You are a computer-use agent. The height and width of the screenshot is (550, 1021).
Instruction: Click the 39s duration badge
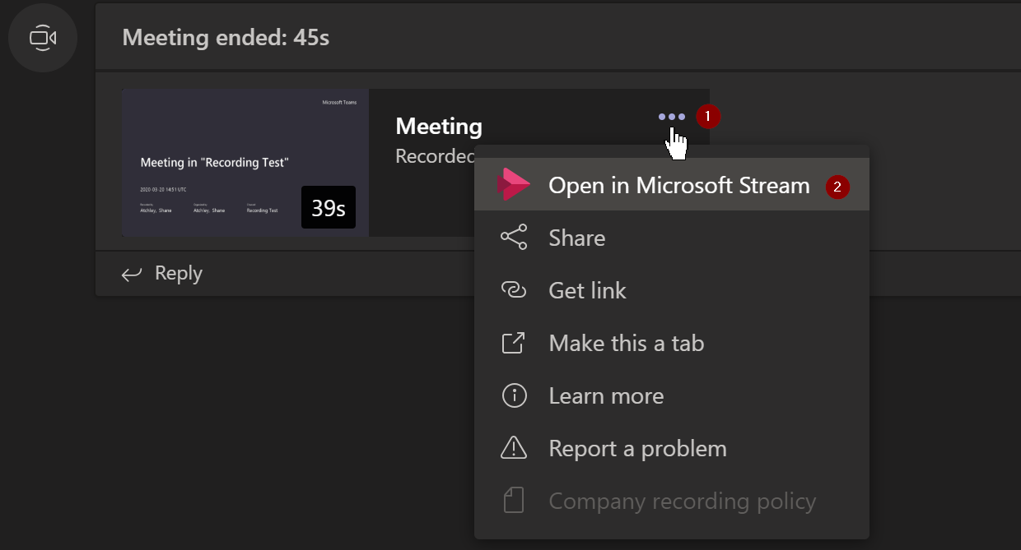coord(329,207)
